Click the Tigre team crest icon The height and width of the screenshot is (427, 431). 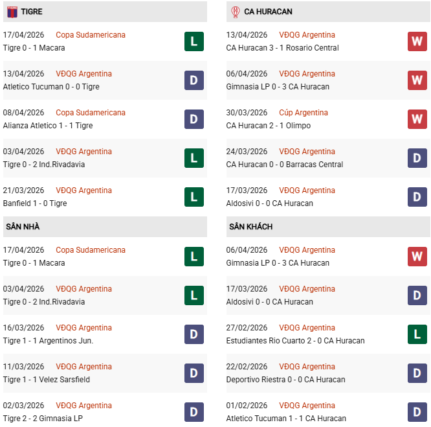pos(12,12)
